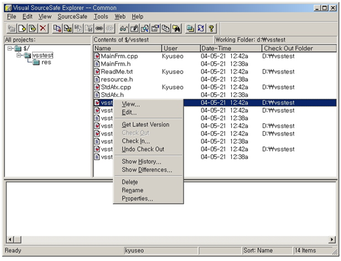Sort file list by Date-Time column header
The height and width of the screenshot is (261, 341).
click(x=231, y=49)
